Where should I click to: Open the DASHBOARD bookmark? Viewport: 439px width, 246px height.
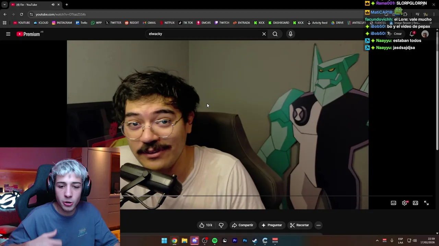pyautogui.click(x=278, y=23)
